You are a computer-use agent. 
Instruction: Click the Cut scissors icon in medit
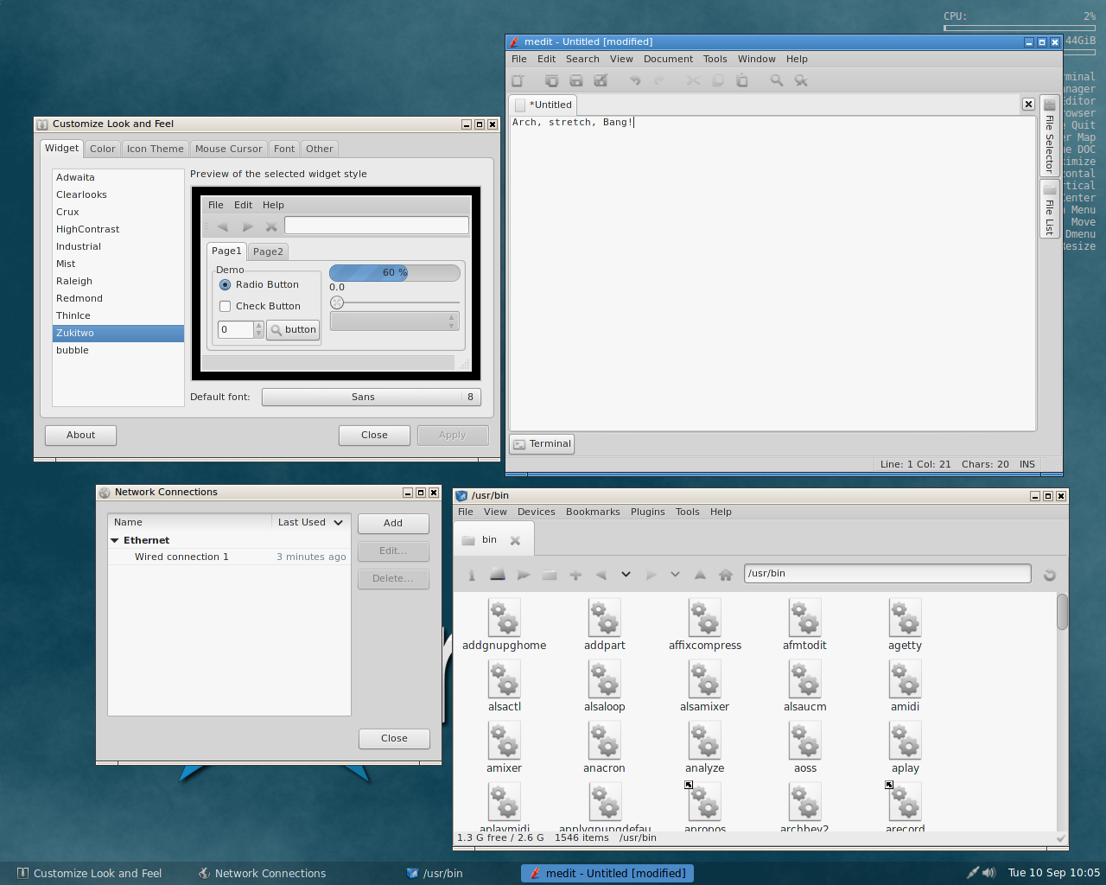[693, 80]
